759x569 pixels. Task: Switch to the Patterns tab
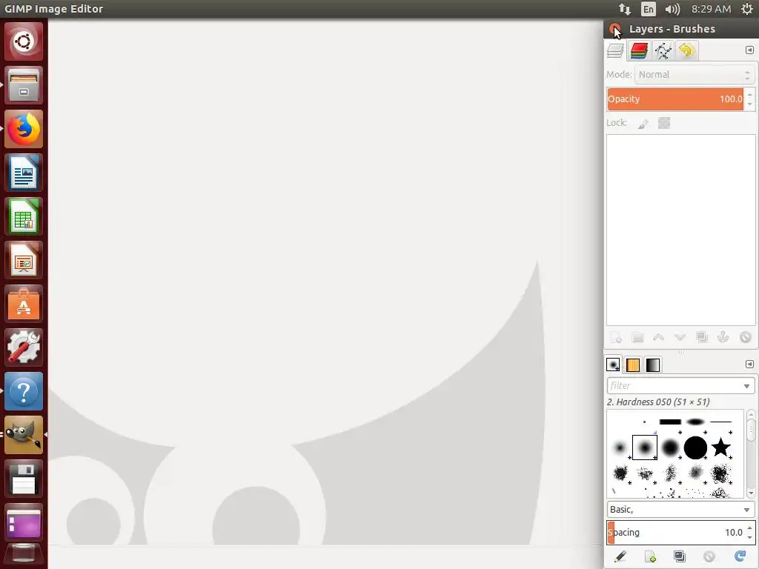click(633, 365)
